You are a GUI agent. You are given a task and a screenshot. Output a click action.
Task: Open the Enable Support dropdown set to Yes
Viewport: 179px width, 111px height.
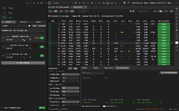pos(70,91)
